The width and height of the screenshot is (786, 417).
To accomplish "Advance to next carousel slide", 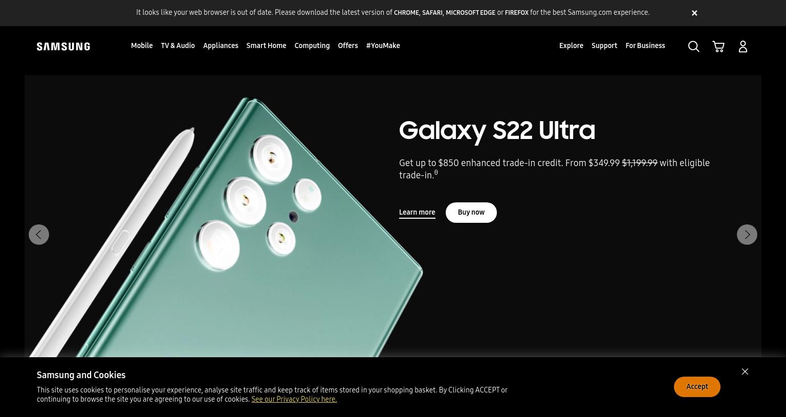I will pyautogui.click(x=747, y=235).
